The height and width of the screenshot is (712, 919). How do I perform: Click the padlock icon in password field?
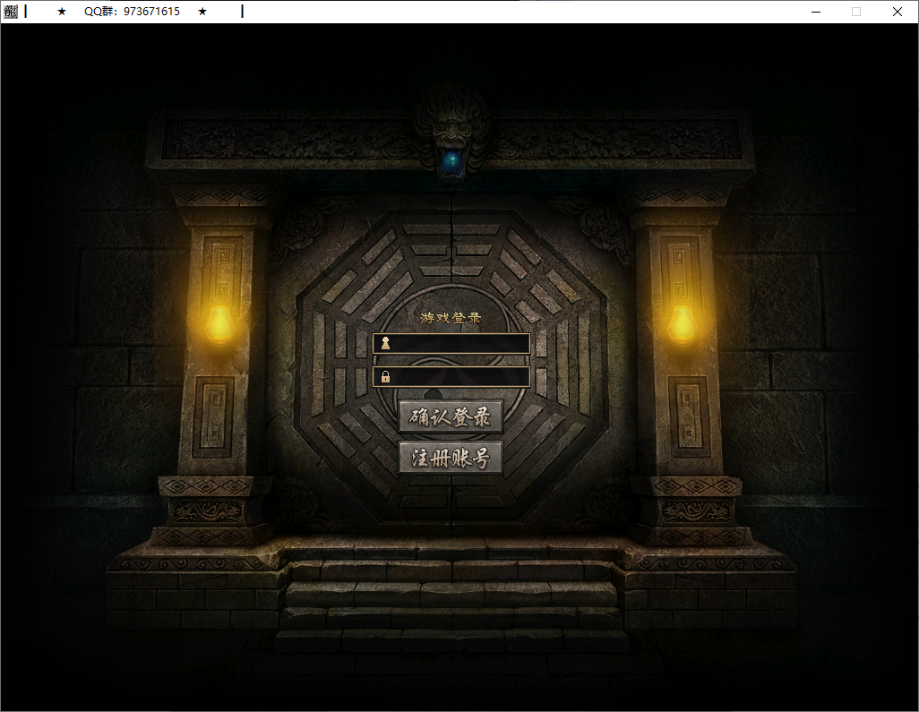tap(385, 377)
